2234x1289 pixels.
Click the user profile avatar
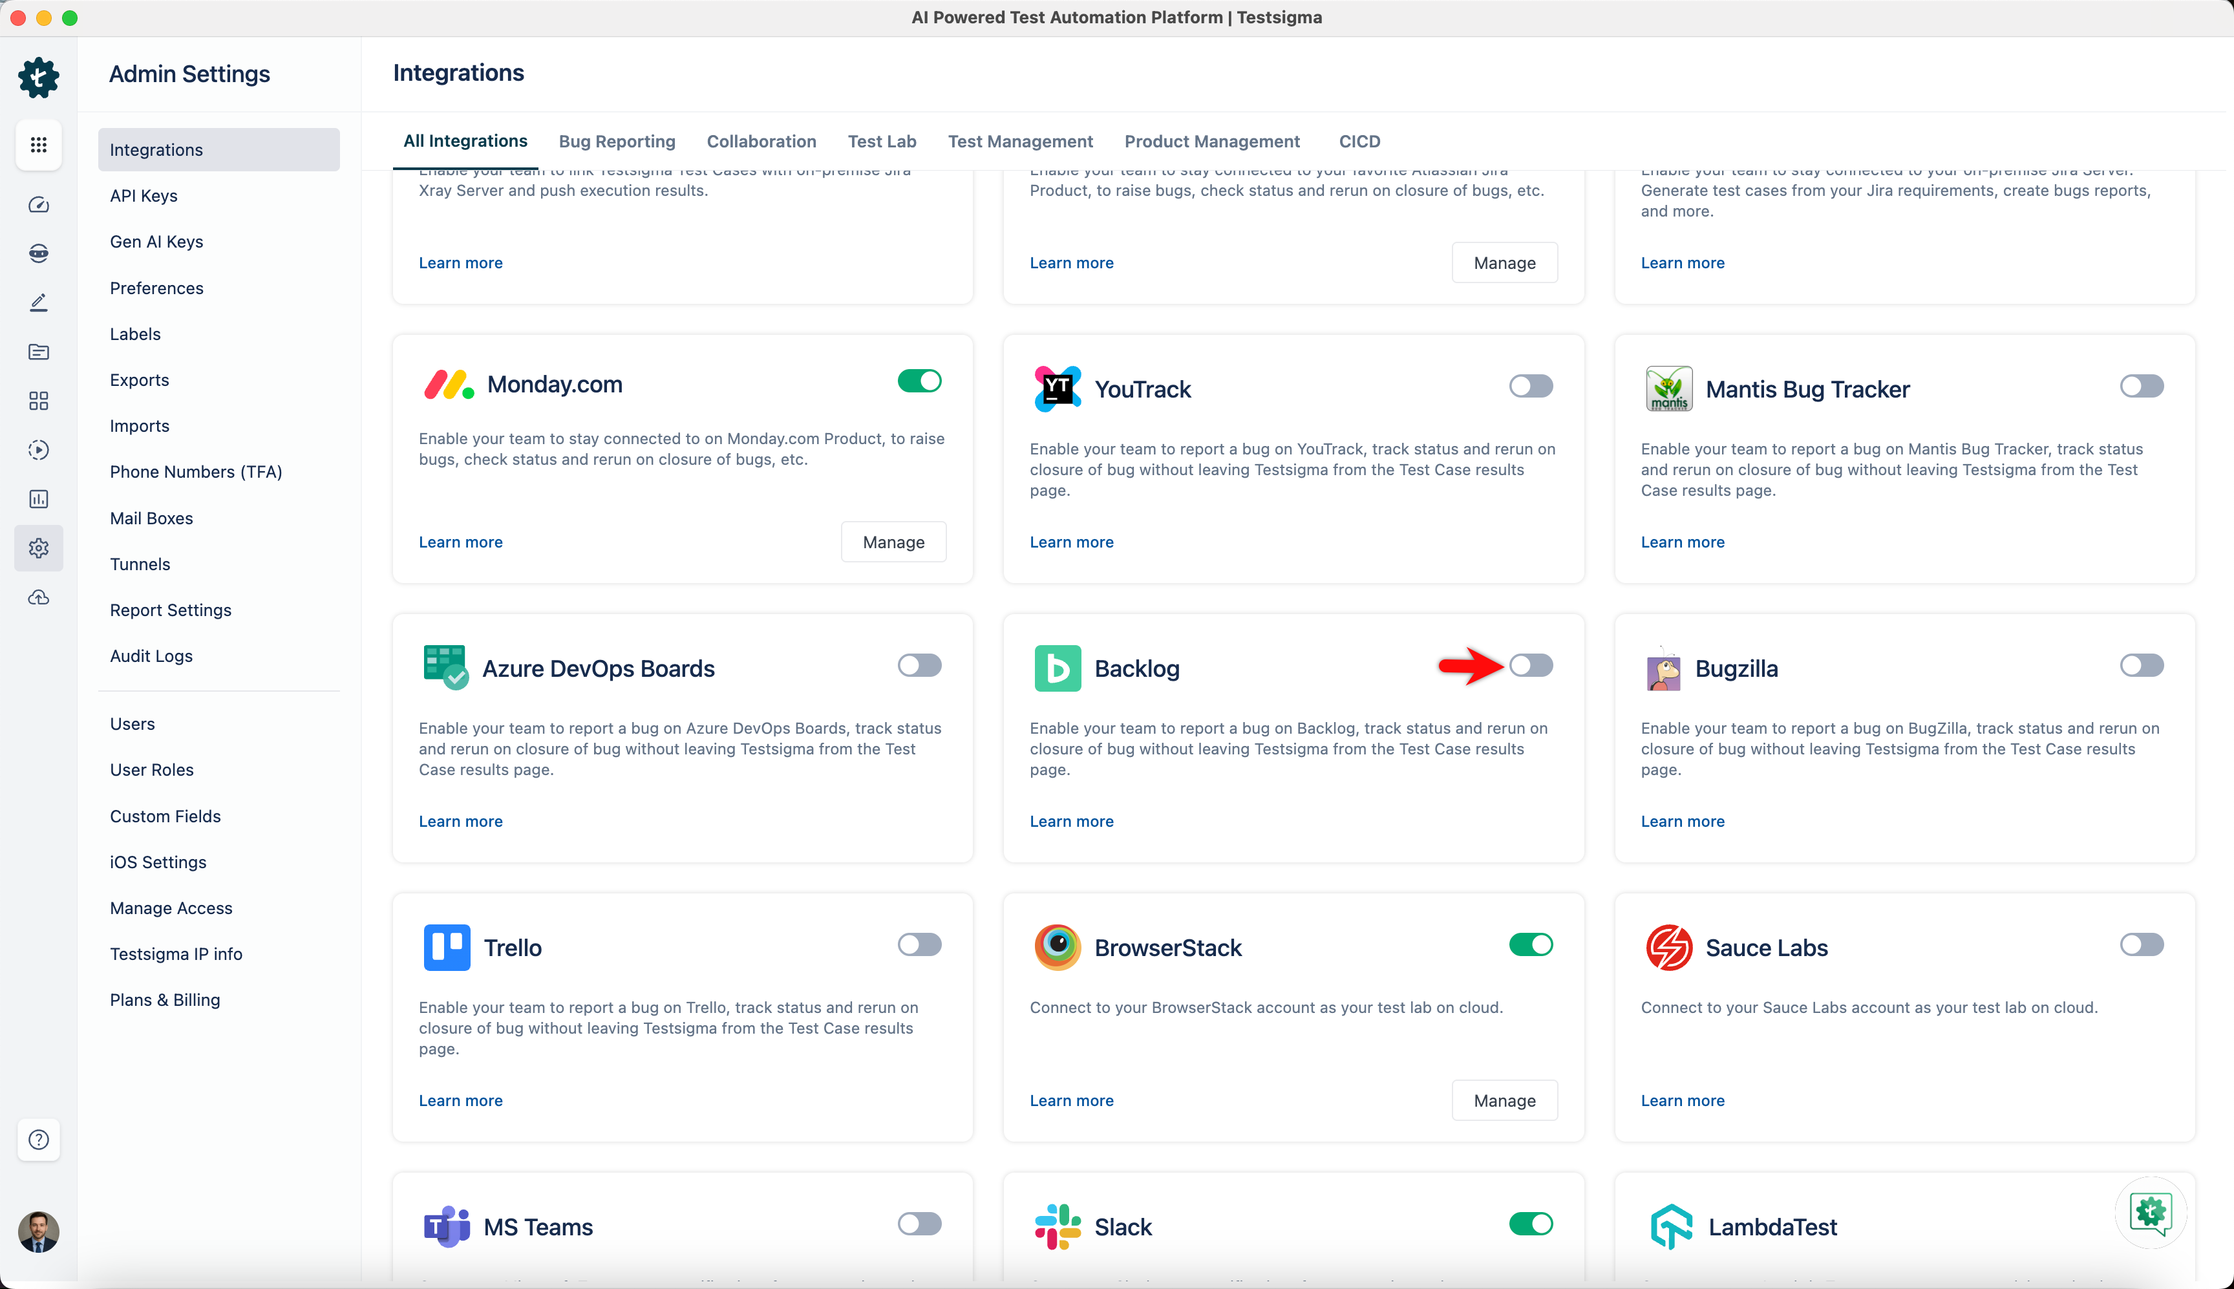click(x=38, y=1231)
